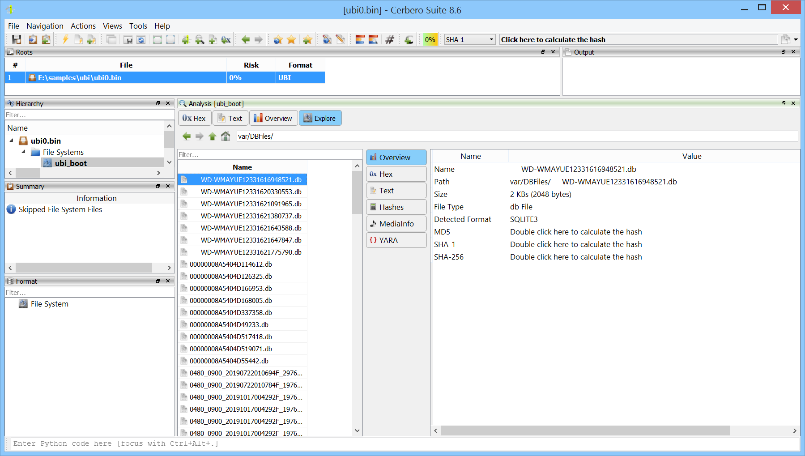This screenshot has width=805, height=456.
Task: Collapse the File Systems tree node
Action: coord(24,152)
